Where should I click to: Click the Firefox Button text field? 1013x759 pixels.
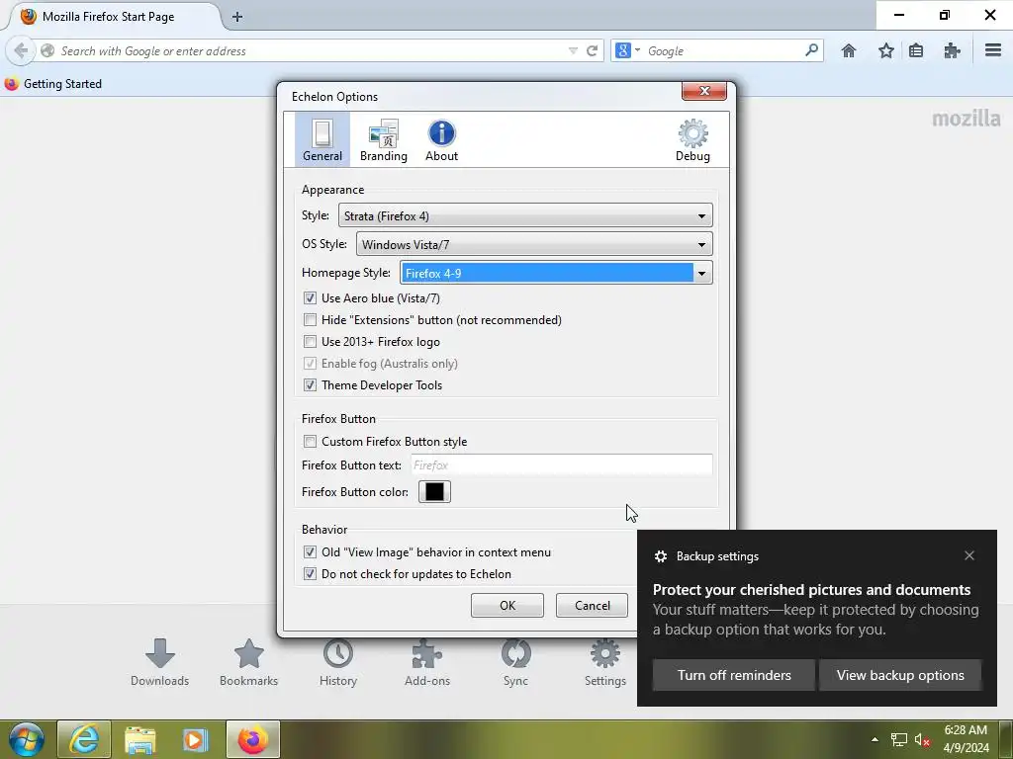point(561,464)
